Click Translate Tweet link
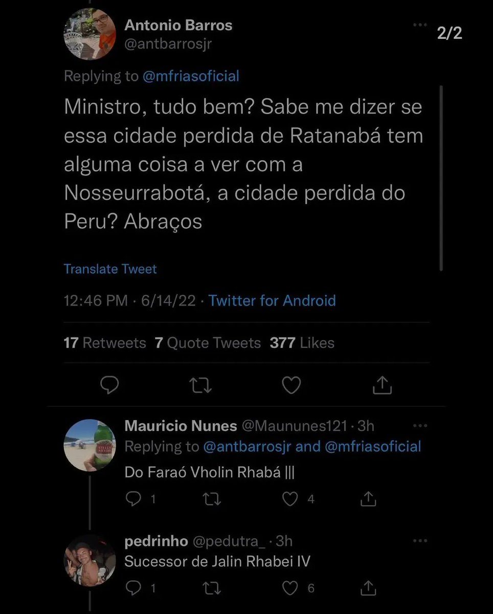Image resolution: width=493 pixels, height=614 pixels. tap(110, 269)
